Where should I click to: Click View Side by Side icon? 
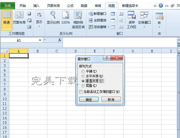coord(121,14)
